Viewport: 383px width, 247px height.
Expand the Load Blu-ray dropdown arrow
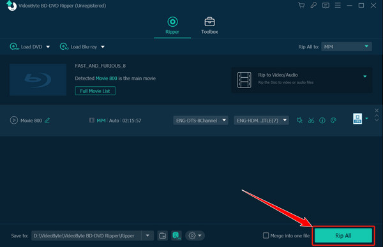103,47
